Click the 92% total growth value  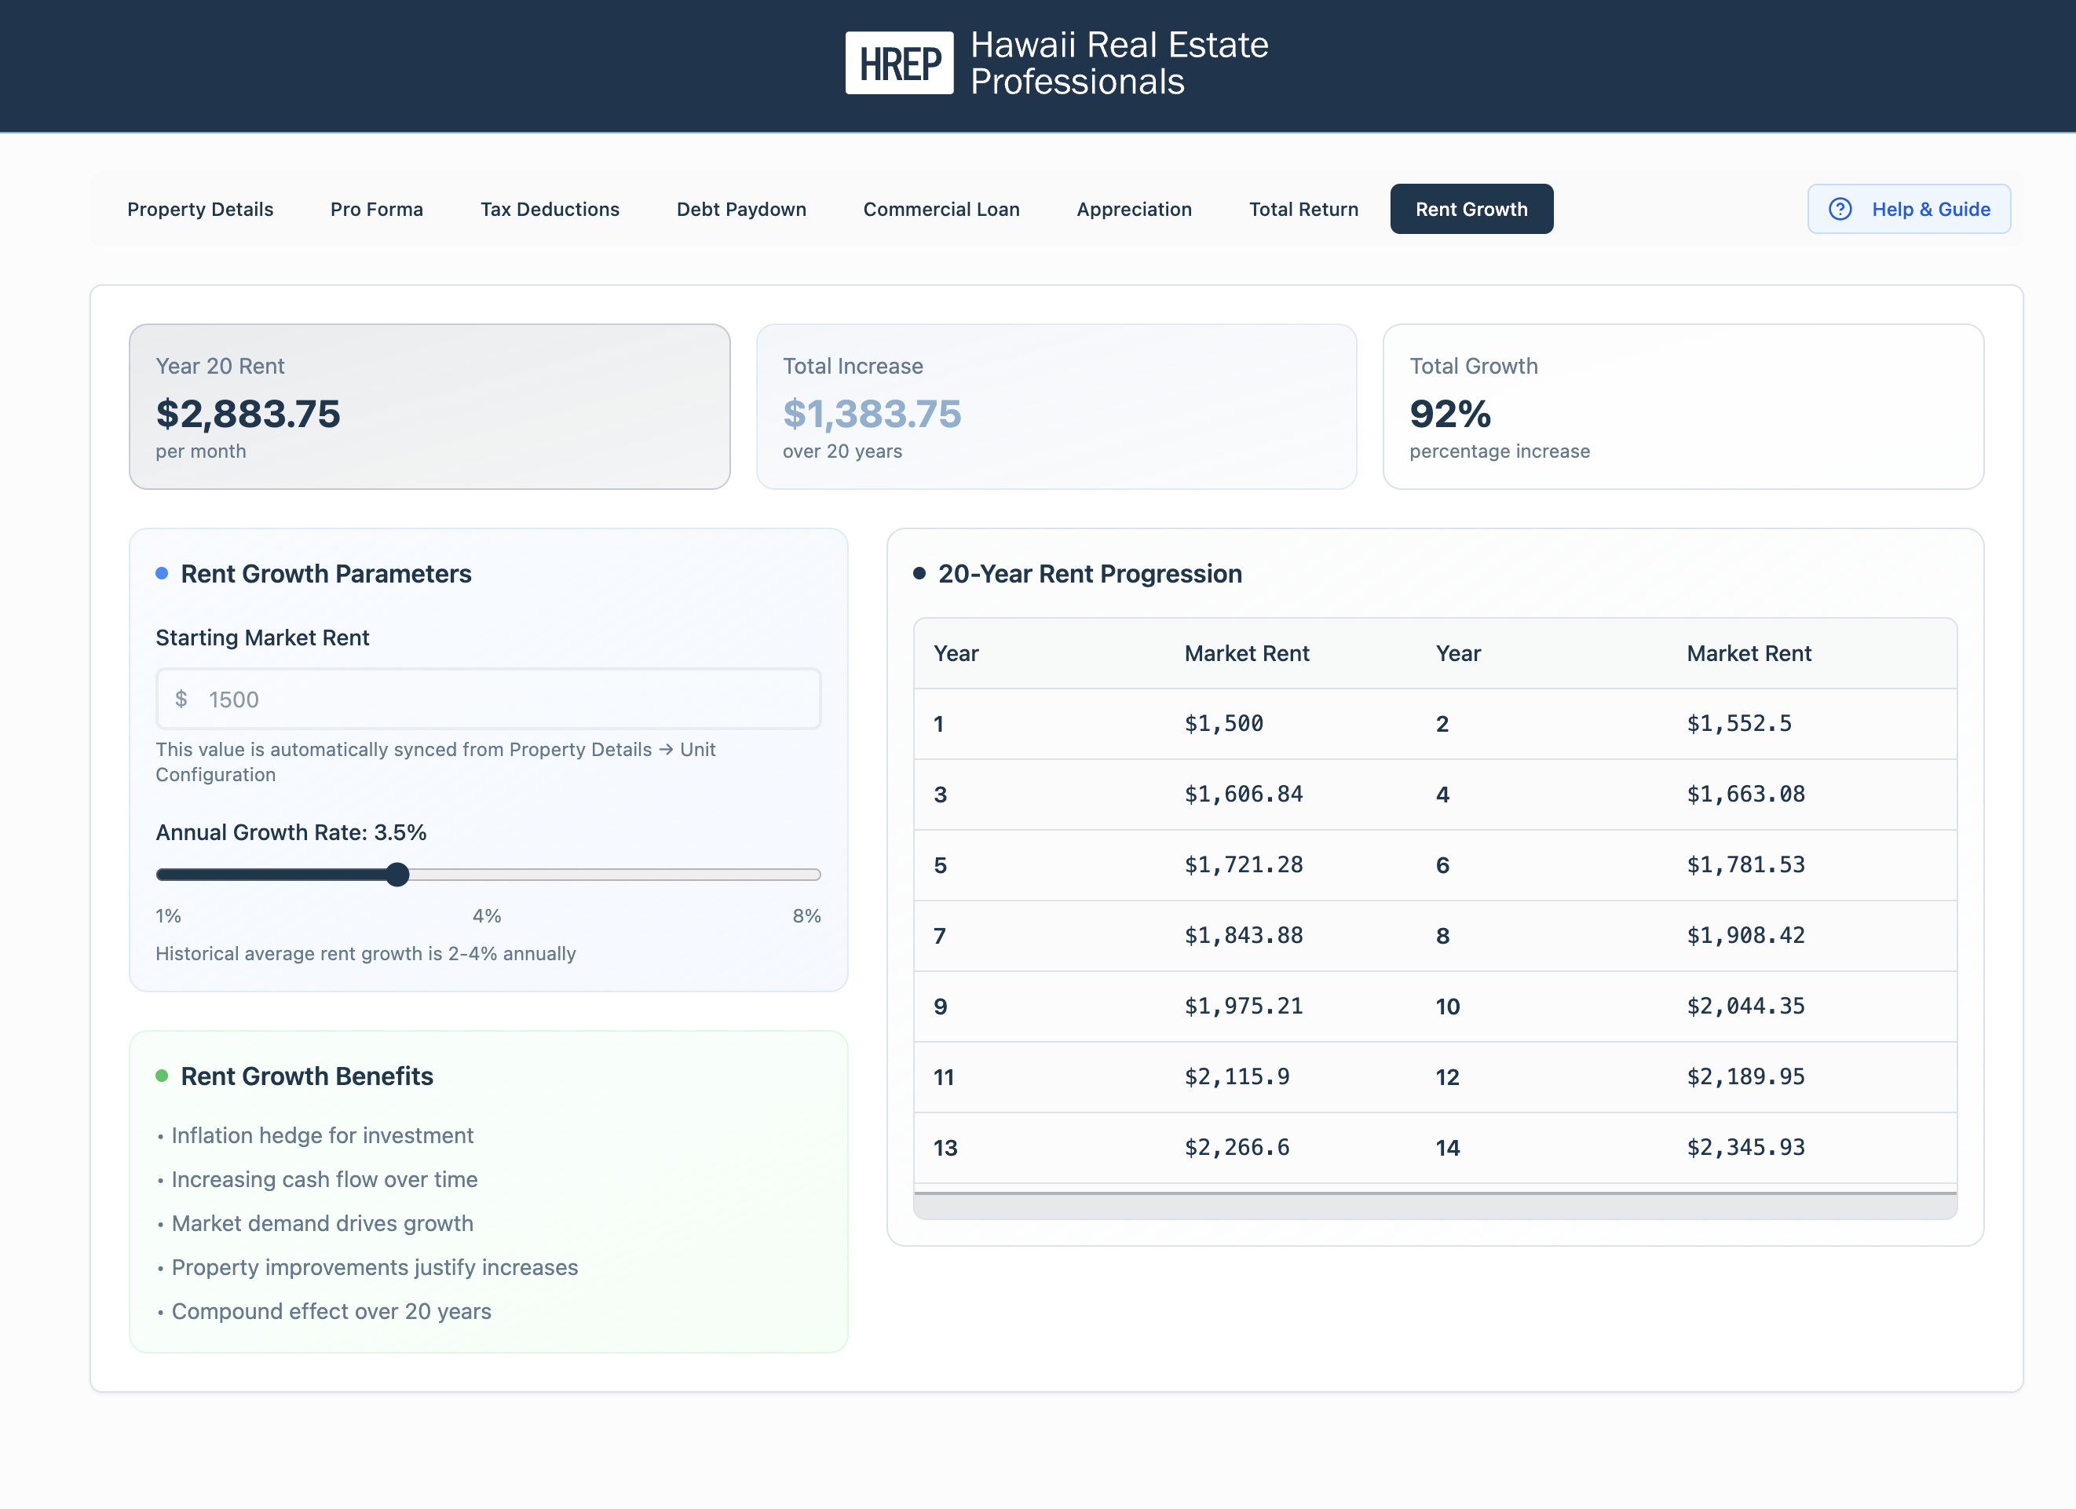click(1450, 414)
